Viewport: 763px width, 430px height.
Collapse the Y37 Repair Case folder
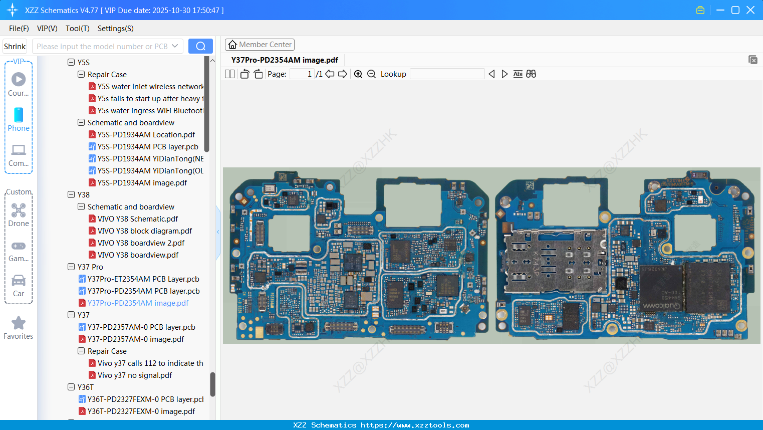point(81,351)
